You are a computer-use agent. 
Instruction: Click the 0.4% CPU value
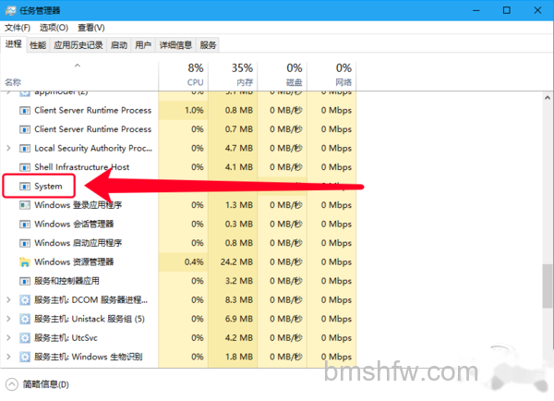(194, 262)
